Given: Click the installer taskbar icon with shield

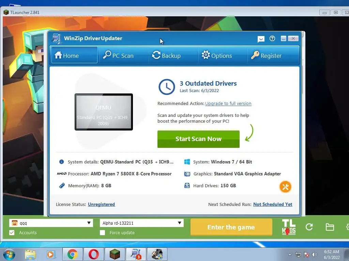Looking at the screenshot, I should (157, 254).
